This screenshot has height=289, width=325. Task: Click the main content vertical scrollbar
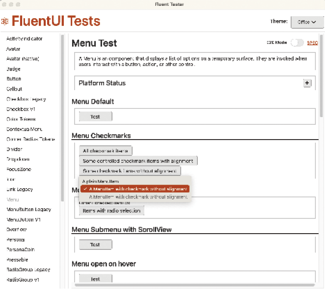321,76
